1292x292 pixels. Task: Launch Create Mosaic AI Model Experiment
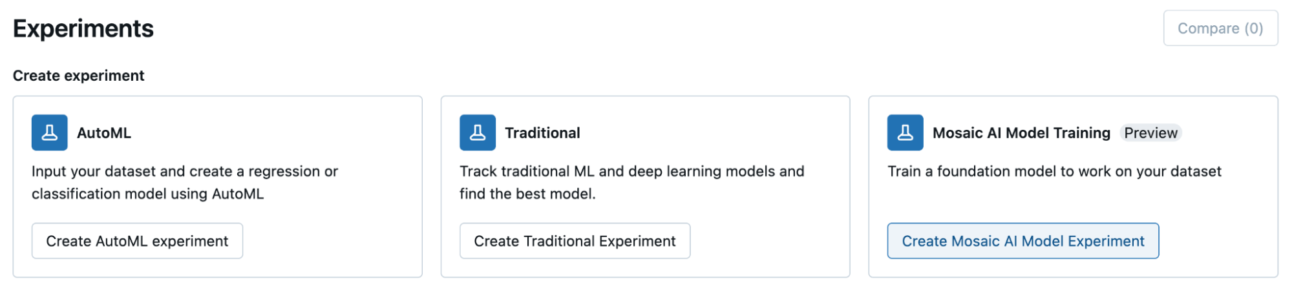click(1022, 241)
